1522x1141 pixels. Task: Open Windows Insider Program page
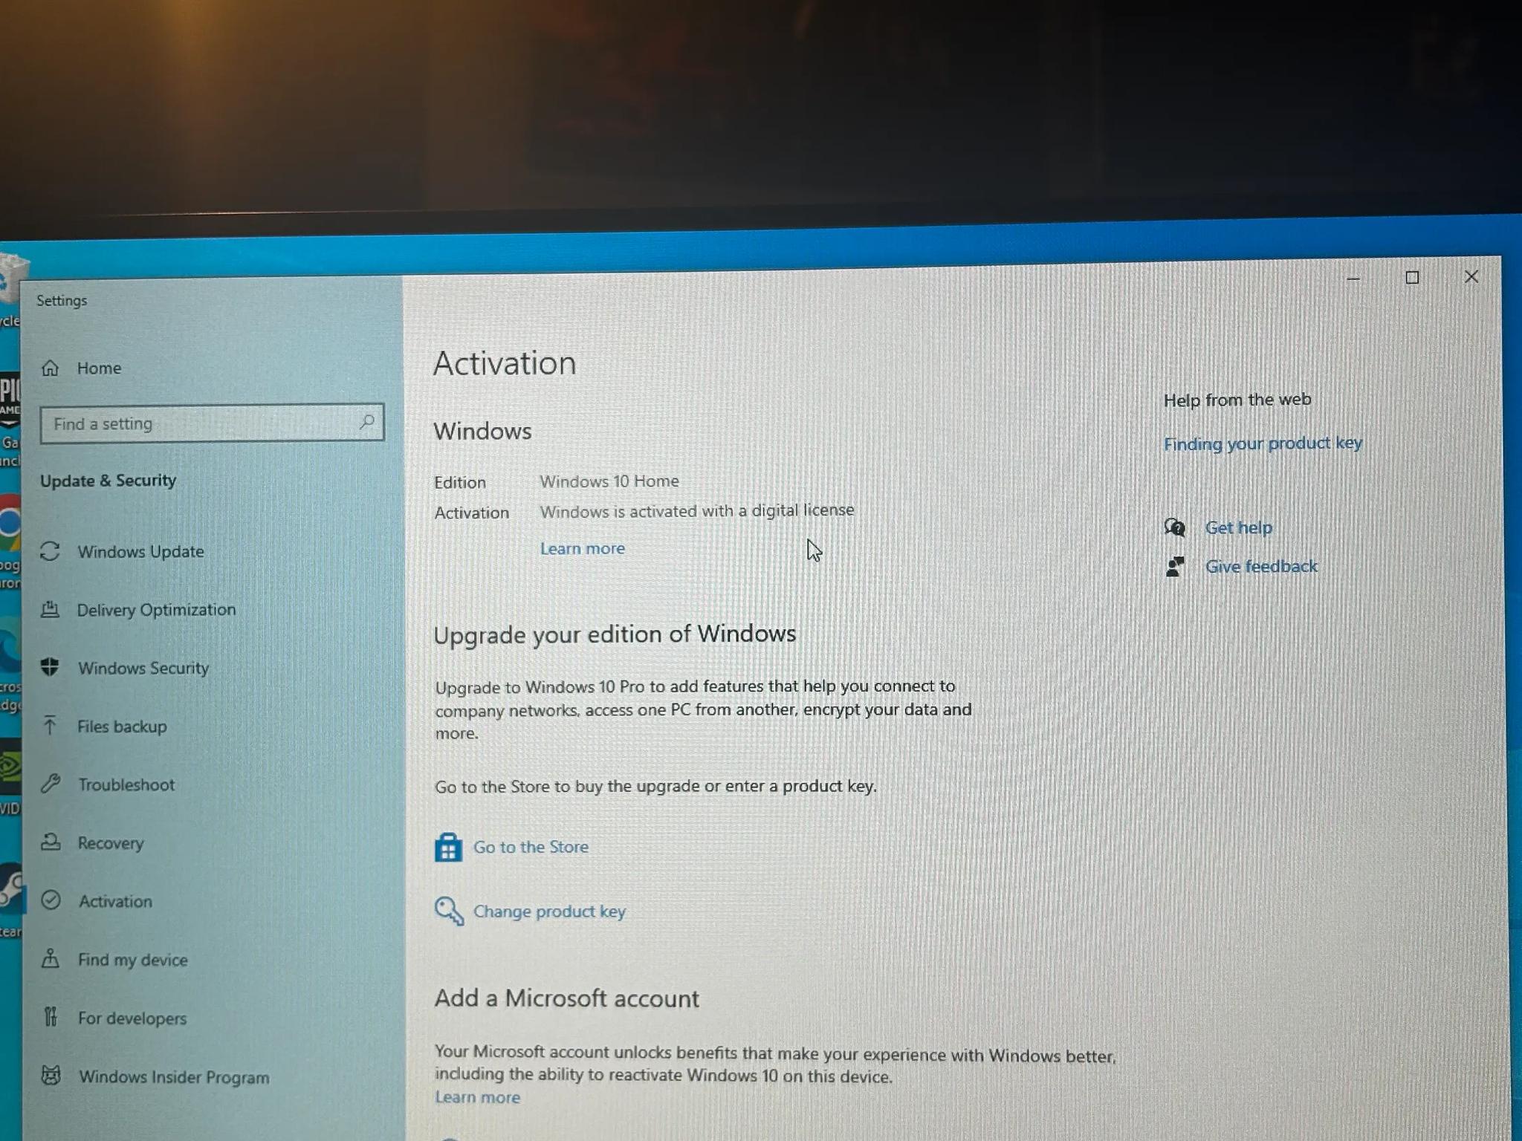click(174, 1077)
